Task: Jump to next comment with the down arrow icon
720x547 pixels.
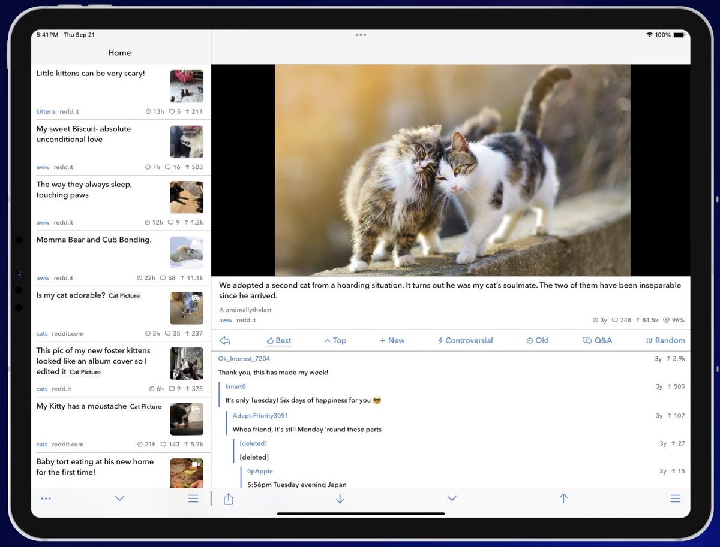Action: coord(340,498)
